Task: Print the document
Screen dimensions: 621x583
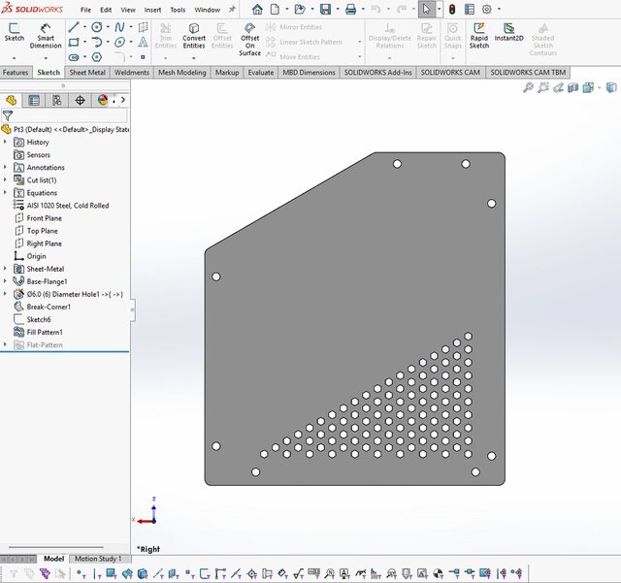Action: coord(350,9)
